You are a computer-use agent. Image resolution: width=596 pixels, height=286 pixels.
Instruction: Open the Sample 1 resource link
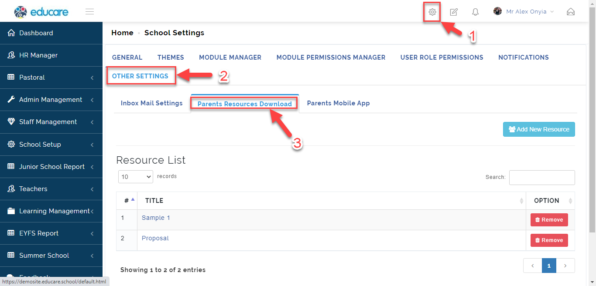coord(156,218)
